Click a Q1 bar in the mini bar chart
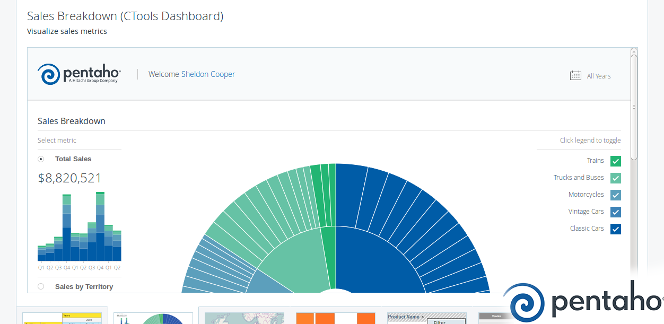The height and width of the screenshot is (324, 664). coord(41,255)
